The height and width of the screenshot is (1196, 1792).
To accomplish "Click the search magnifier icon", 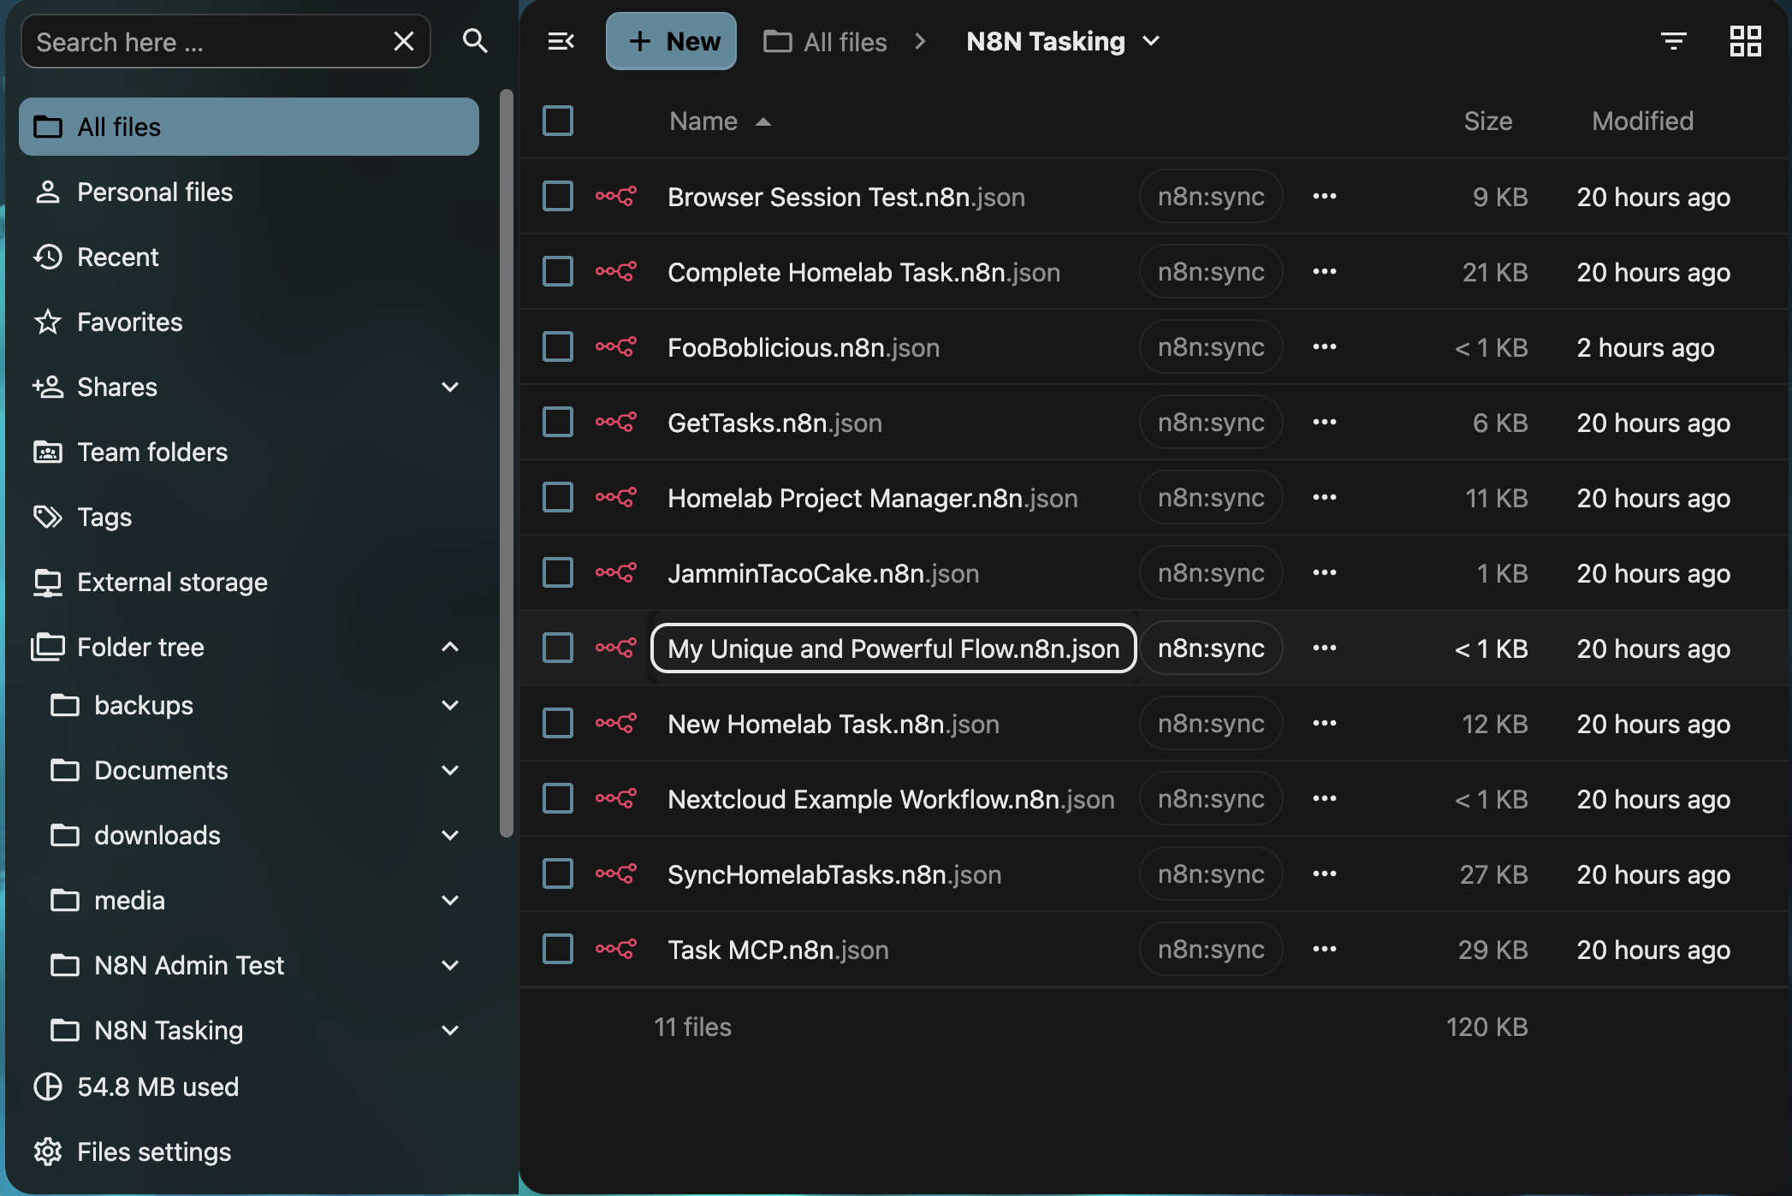I will pyautogui.click(x=475, y=41).
